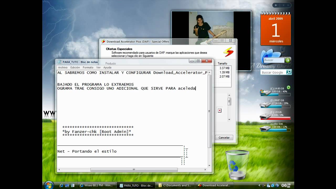Select the 3.37 MB row in DAP list

(x=224, y=68)
